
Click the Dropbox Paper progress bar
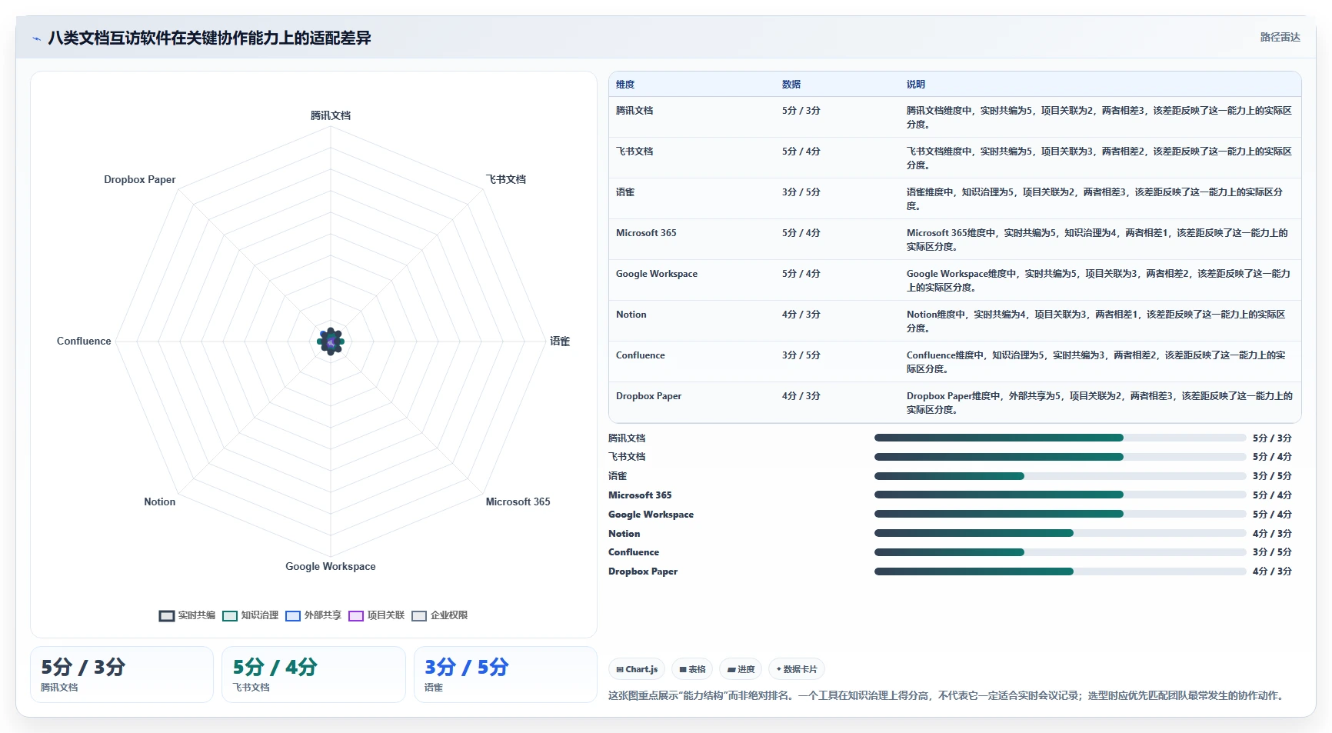coord(1060,571)
